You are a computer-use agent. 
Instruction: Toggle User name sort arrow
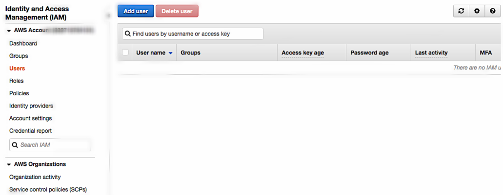click(x=171, y=53)
